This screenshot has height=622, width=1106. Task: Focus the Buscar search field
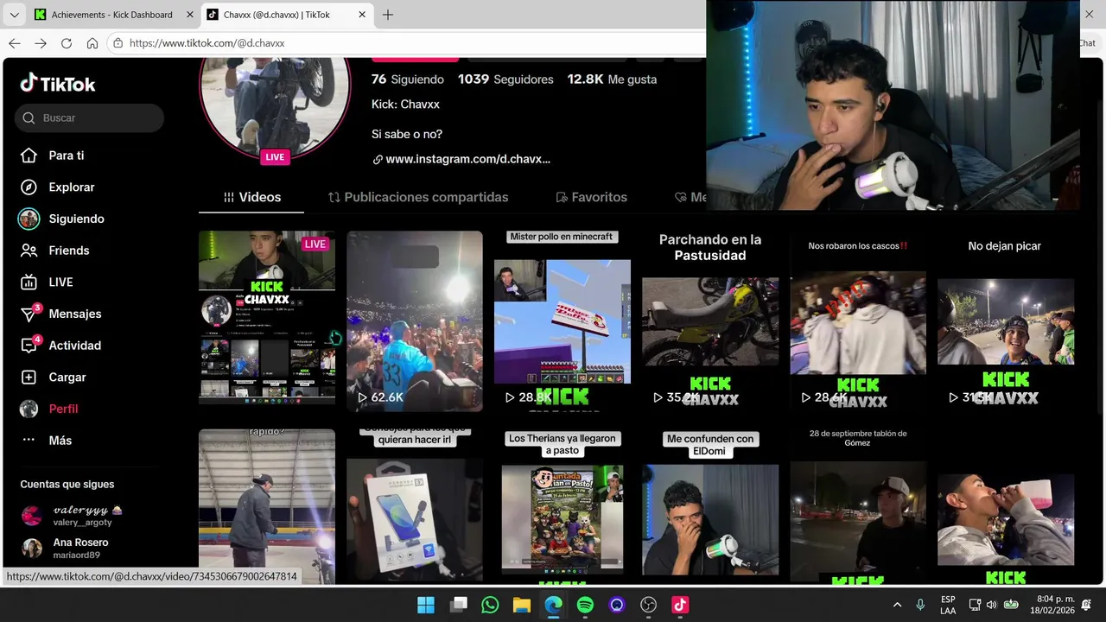[x=89, y=118]
